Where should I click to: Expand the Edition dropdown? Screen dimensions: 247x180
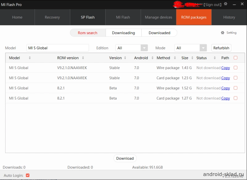[144, 48]
